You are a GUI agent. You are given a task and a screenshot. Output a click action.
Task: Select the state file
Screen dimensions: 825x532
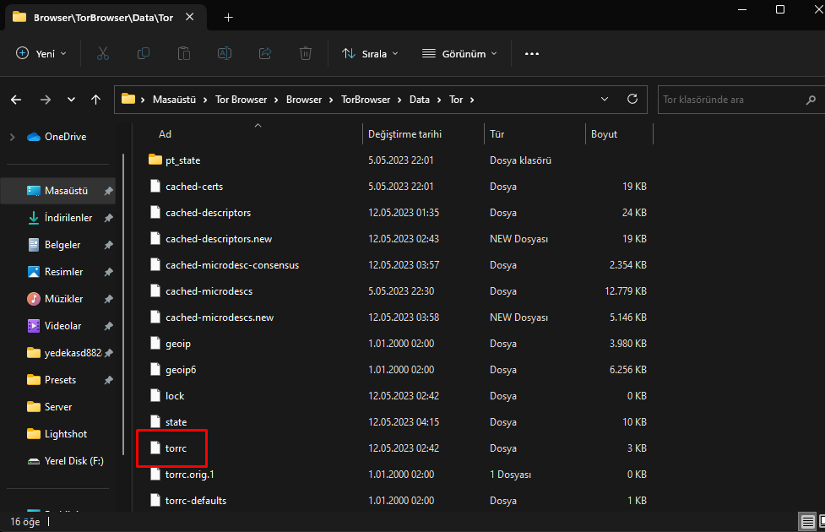click(176, 422)
